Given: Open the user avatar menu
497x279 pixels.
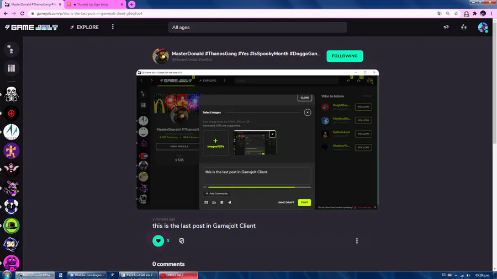Looking at the screenshot, I should [483, 28].
